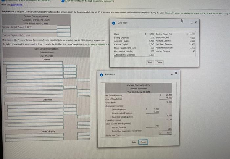Select Notes Payable, long-term in Data Table
Image resolution: width=230 pixels, height=159 pixels.
pyautogui.click(x=125, y=48)
